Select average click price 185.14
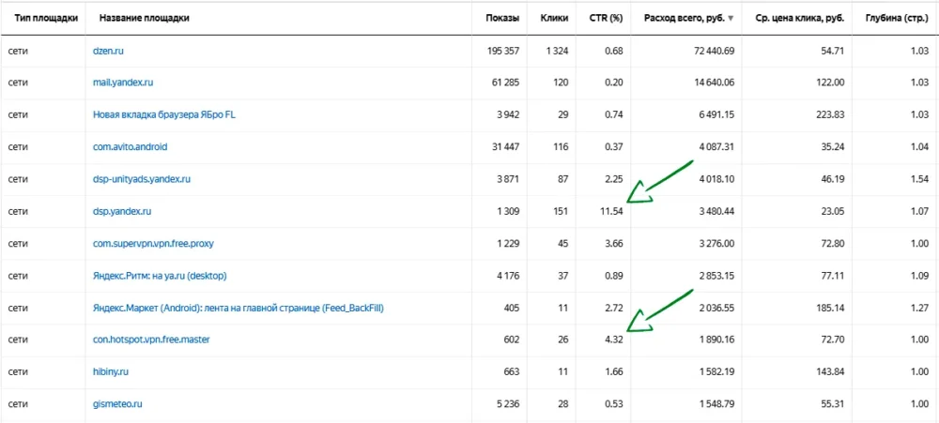Viewport: 939px width, 423px height. (x=831, y=309)
